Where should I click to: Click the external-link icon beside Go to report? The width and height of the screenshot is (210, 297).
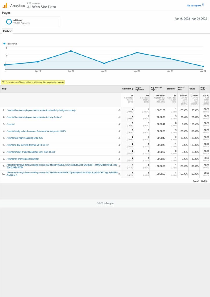[x=203, y=5]
